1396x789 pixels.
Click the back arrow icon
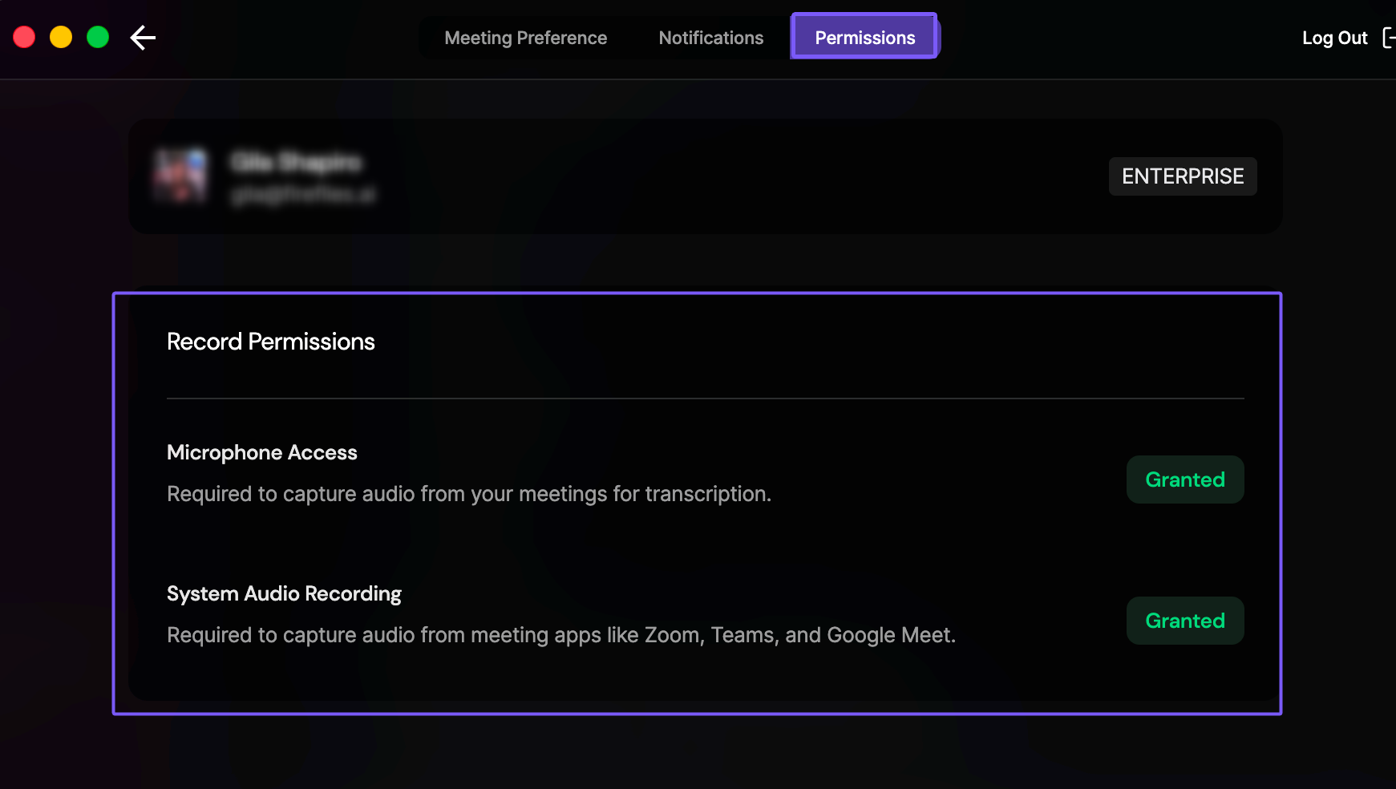coord(143,38)
